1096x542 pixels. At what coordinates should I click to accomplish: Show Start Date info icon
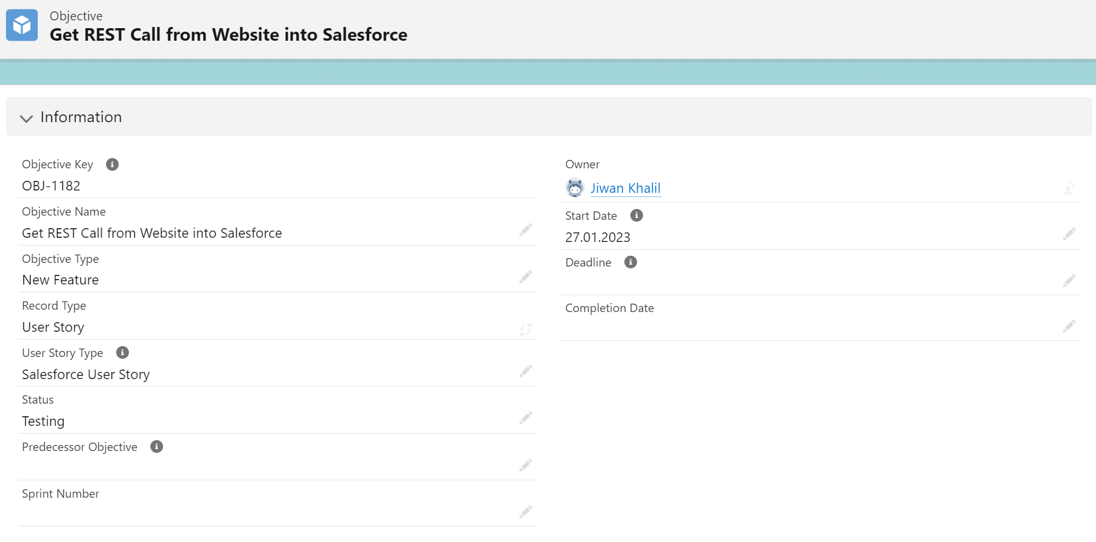(636, 216)
